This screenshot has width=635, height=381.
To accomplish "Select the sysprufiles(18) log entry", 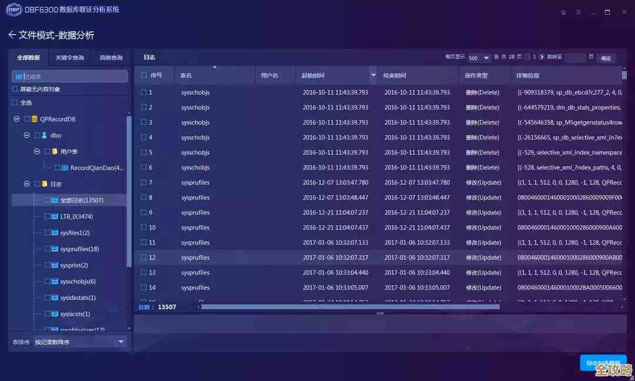I will coord(79,249).
